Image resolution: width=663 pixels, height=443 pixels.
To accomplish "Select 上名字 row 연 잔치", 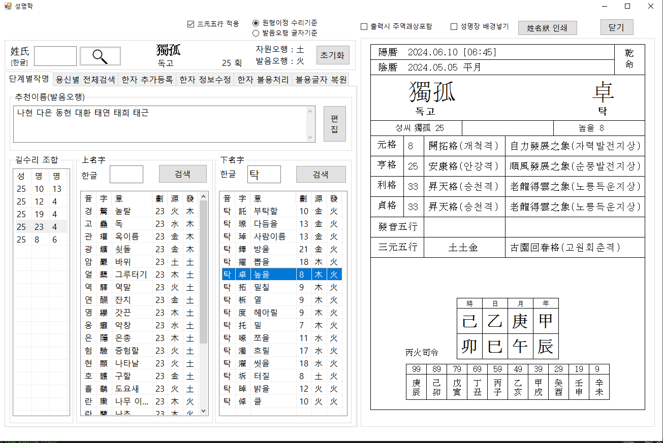I will click(x=140, y=300).
